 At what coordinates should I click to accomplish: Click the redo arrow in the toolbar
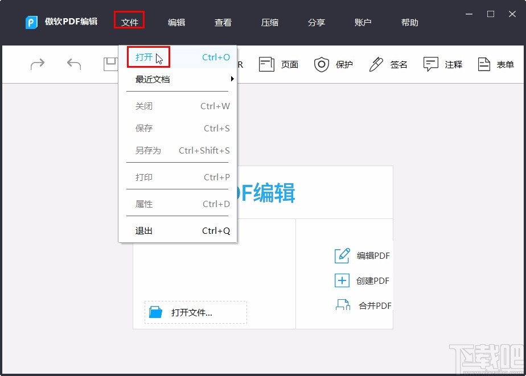[x=38, y=64]
